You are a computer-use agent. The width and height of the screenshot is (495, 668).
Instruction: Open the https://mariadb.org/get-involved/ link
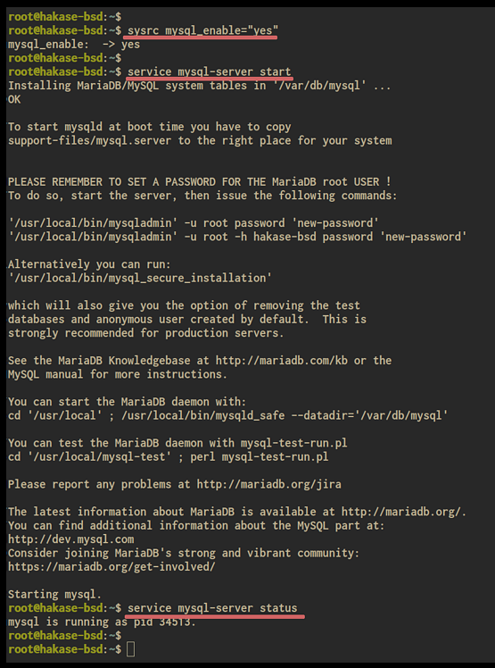pyautogui.click(x=111, y=566)
